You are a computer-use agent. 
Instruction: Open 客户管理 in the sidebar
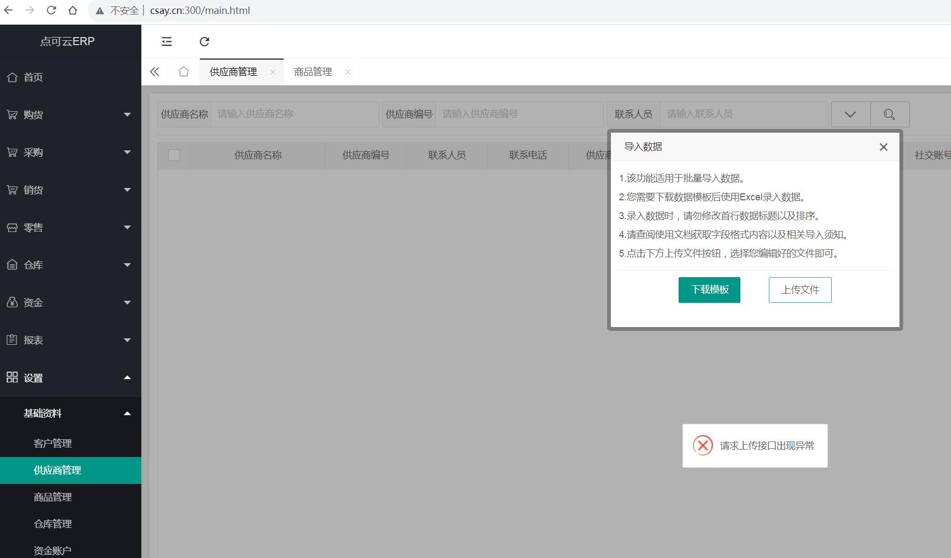click(70, 444)
